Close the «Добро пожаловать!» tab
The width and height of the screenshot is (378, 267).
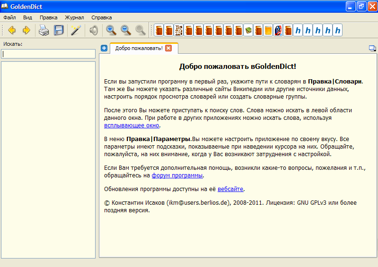[x=168, y=48]
